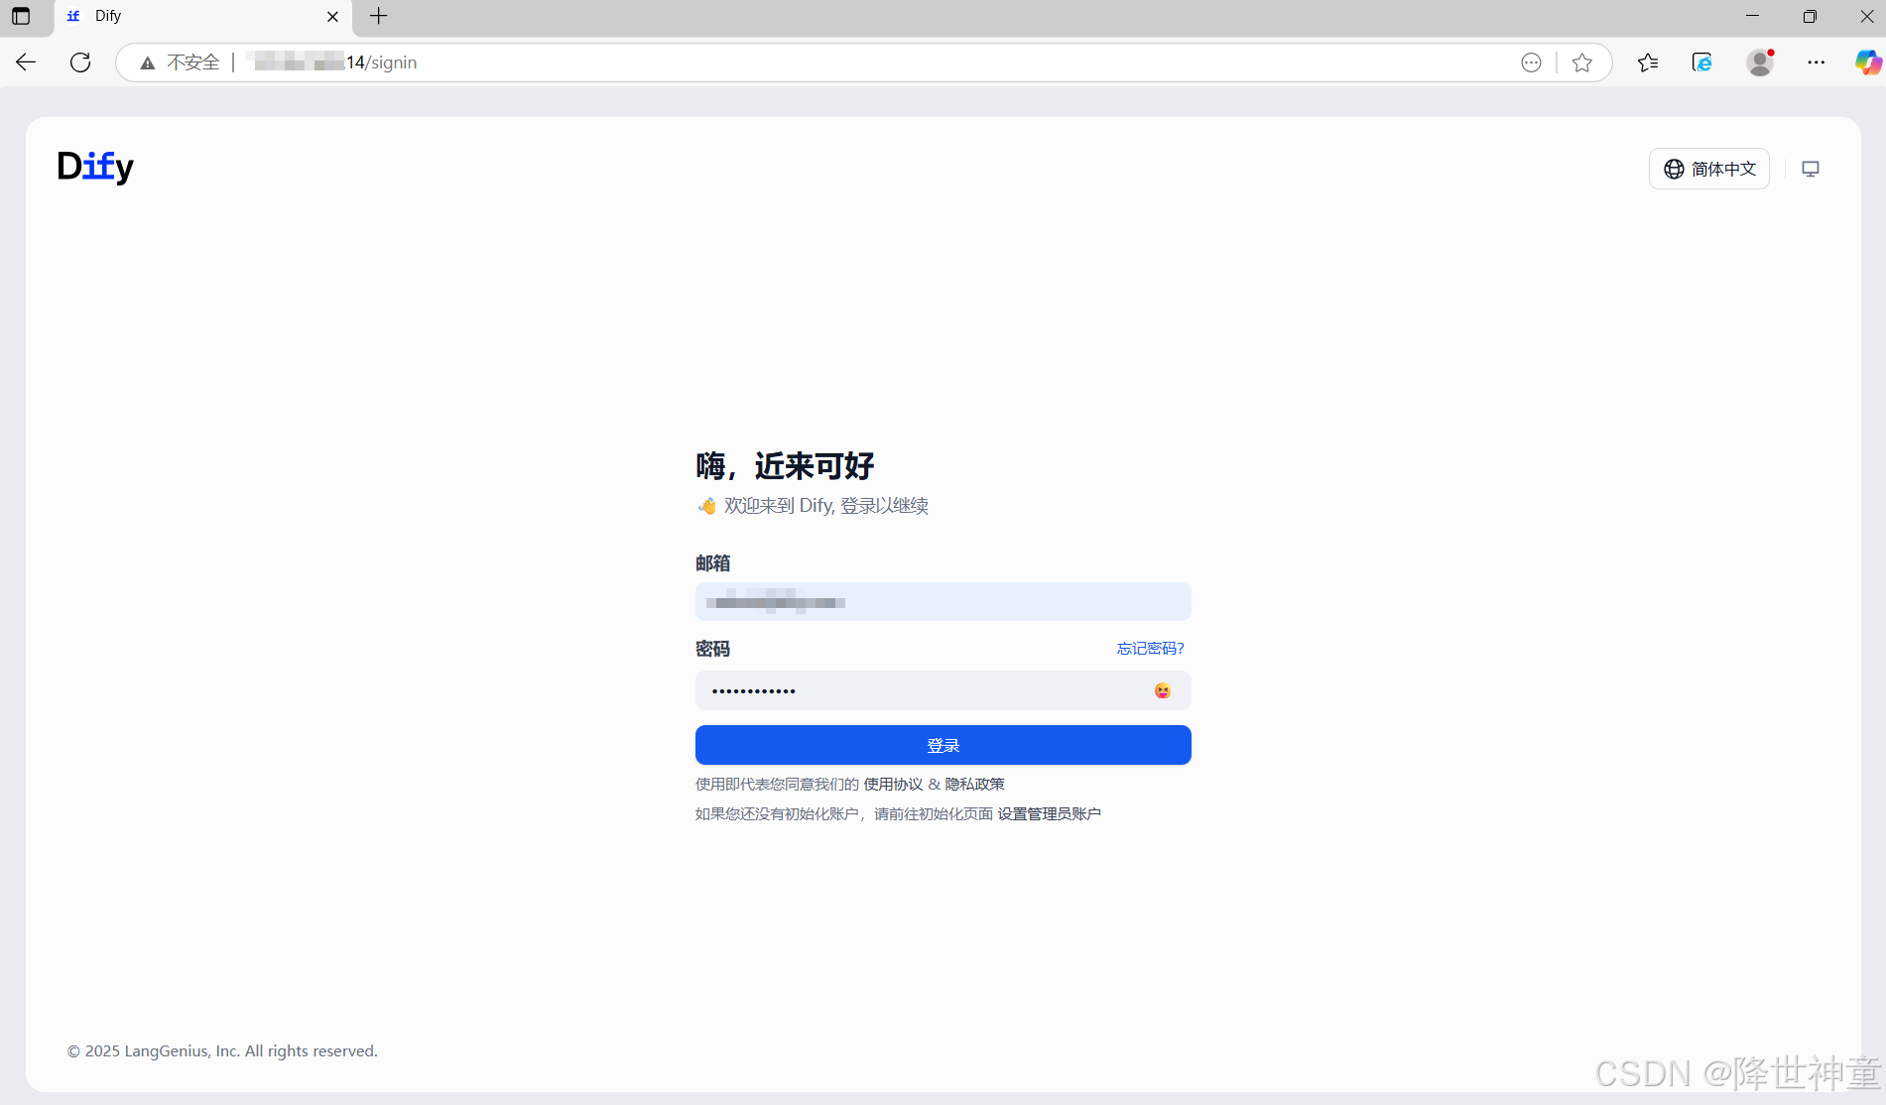Click the Internet Explorer mode icon
Viewport: 1886px width, 1105px height.
pos(1702,61)
